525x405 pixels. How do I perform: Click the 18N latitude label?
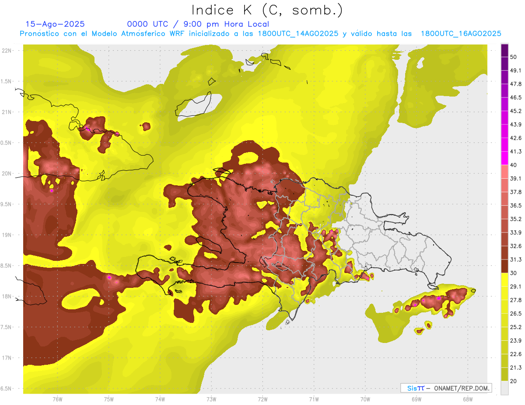tap(7, 296)
